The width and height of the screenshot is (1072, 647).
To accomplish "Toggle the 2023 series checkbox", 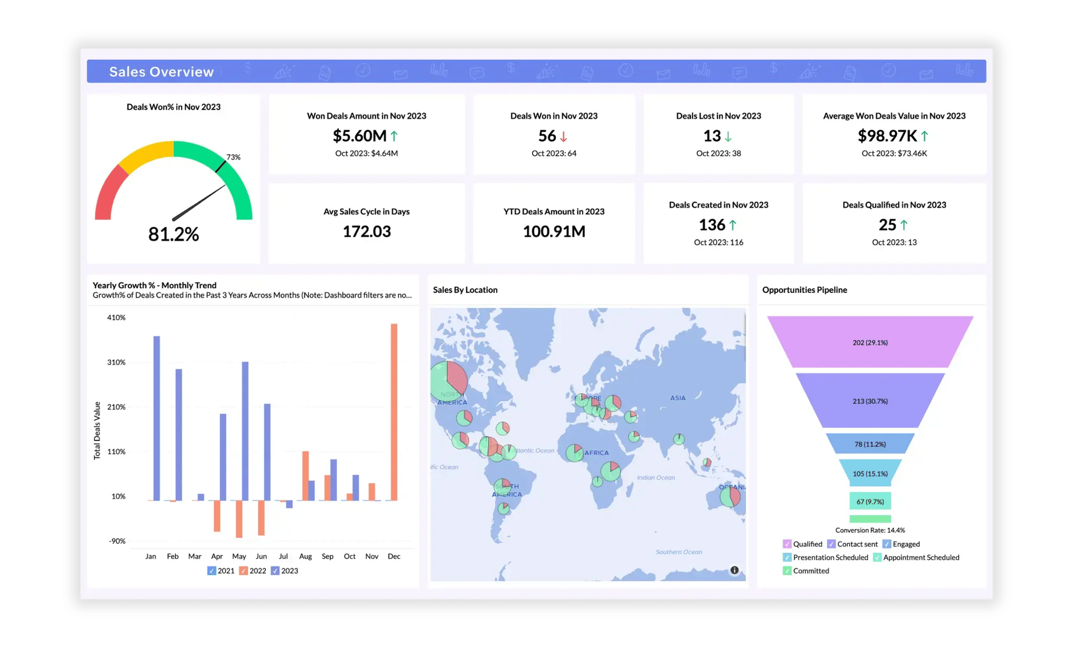I will 275,571.
